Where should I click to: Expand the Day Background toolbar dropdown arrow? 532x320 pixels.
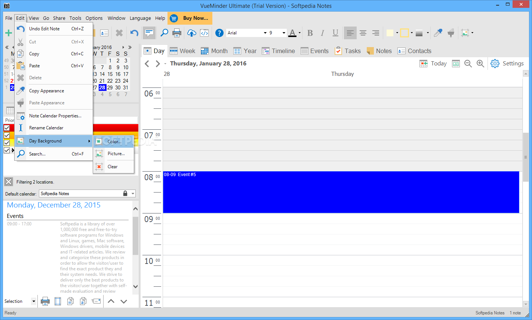coord(472,33)
